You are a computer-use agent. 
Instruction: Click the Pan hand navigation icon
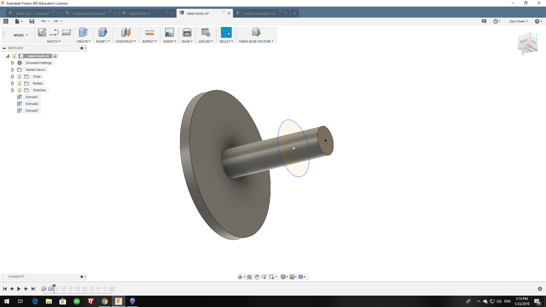point(257,277)
